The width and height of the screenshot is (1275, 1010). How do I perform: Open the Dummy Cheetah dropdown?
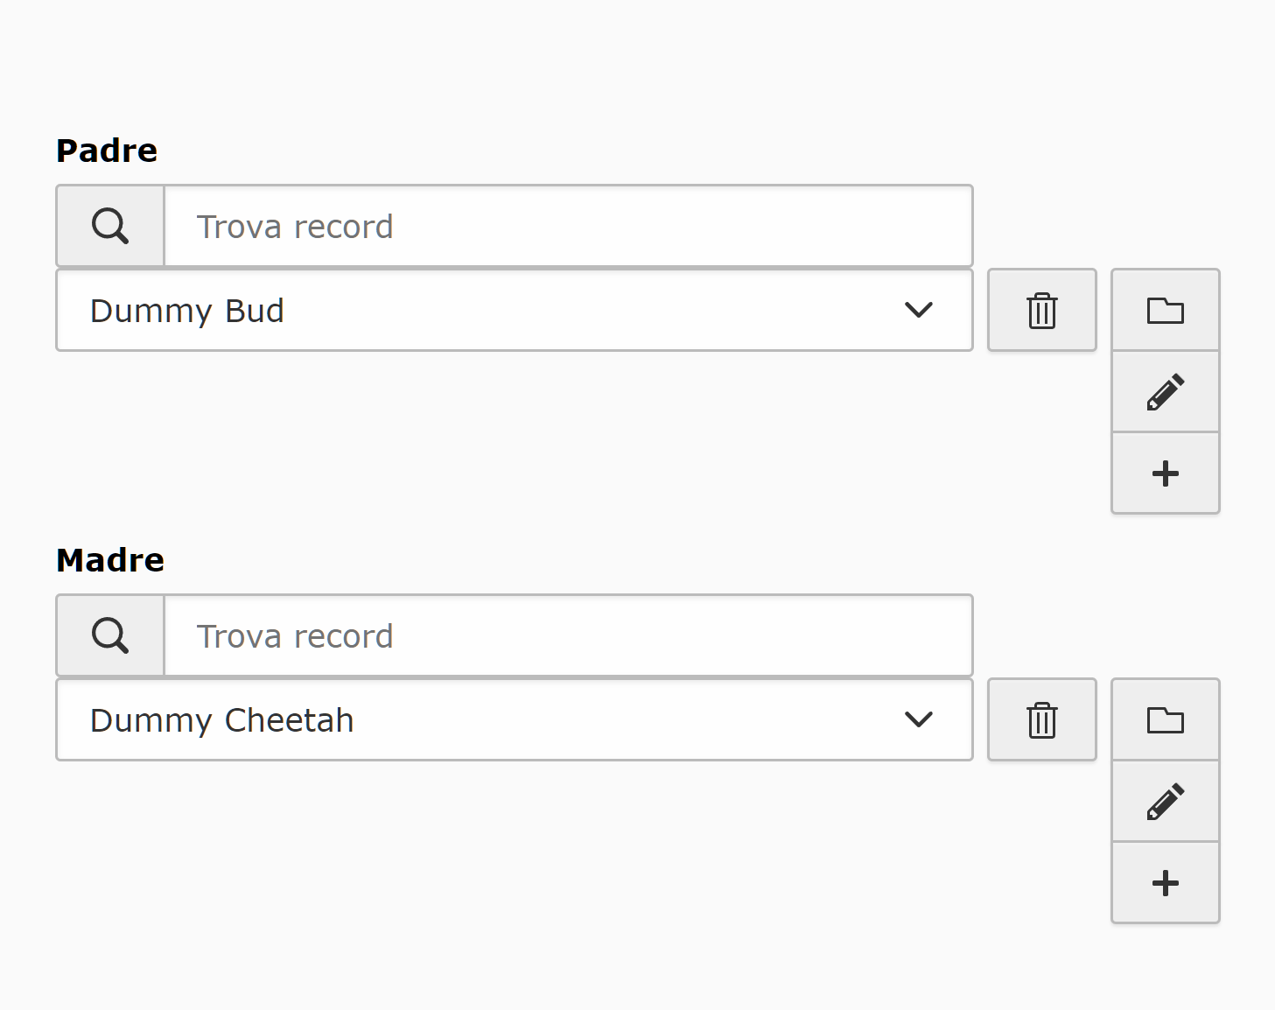[515, 720]
